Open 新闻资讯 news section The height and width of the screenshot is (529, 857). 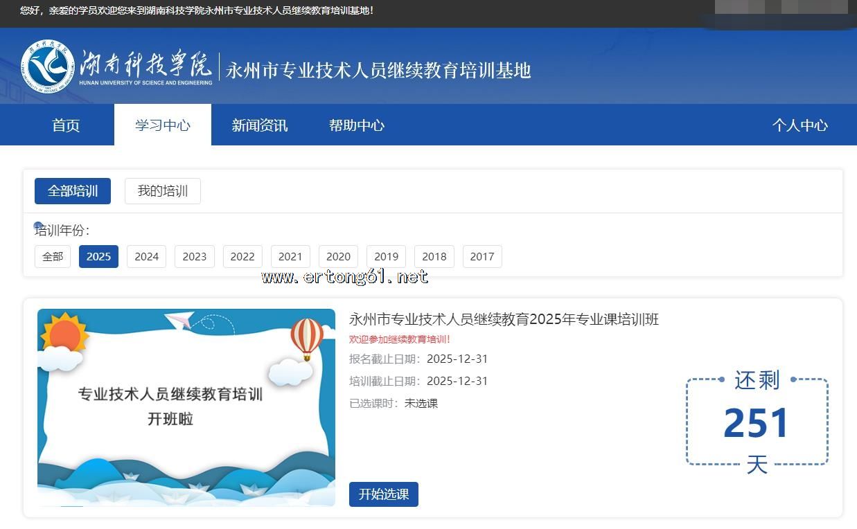click(259, 125)
